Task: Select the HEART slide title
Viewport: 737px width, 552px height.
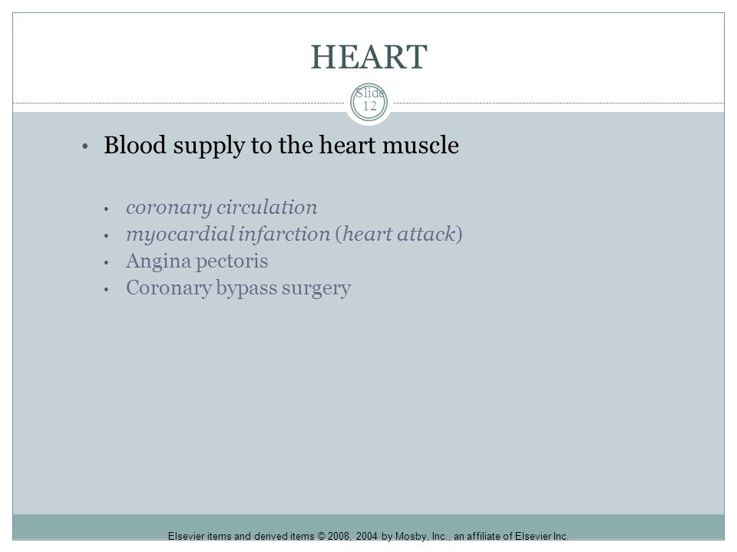Action: point(369,58)
